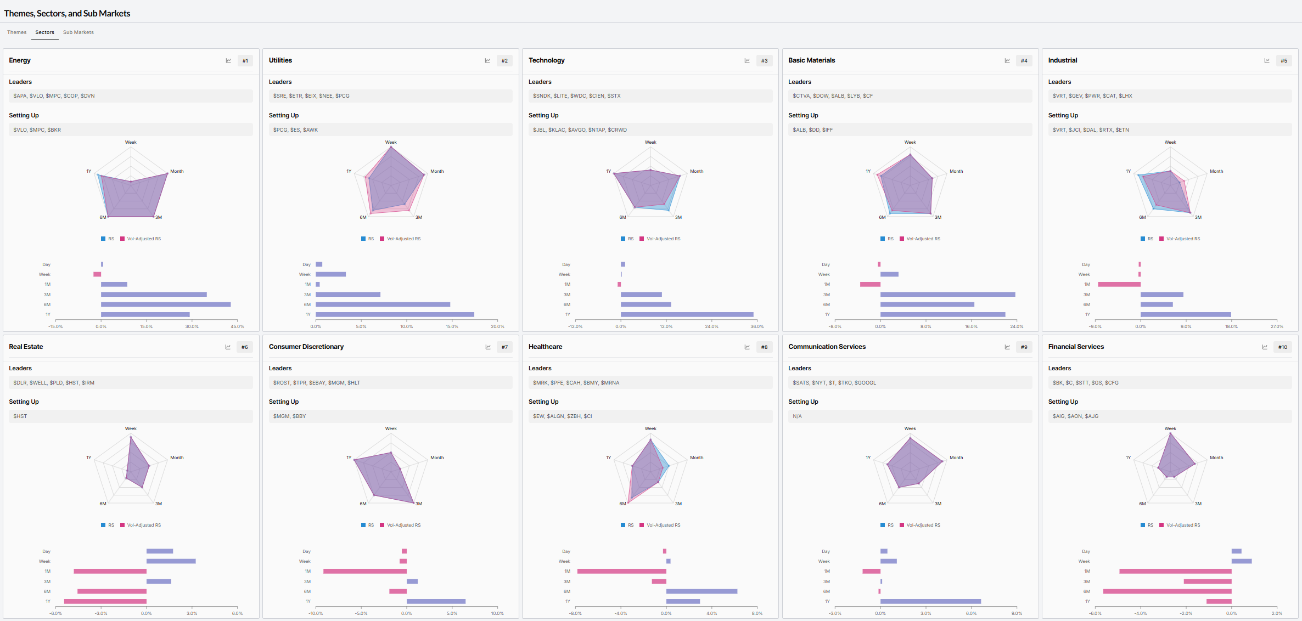Click the #10 rank badge on Financial Services
The width and height of the screenshot is (1302, 621).
[x=1283, y=347]
